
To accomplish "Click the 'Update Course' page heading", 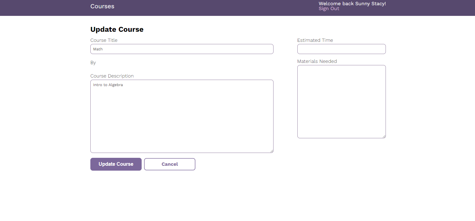I will [117, 30].
